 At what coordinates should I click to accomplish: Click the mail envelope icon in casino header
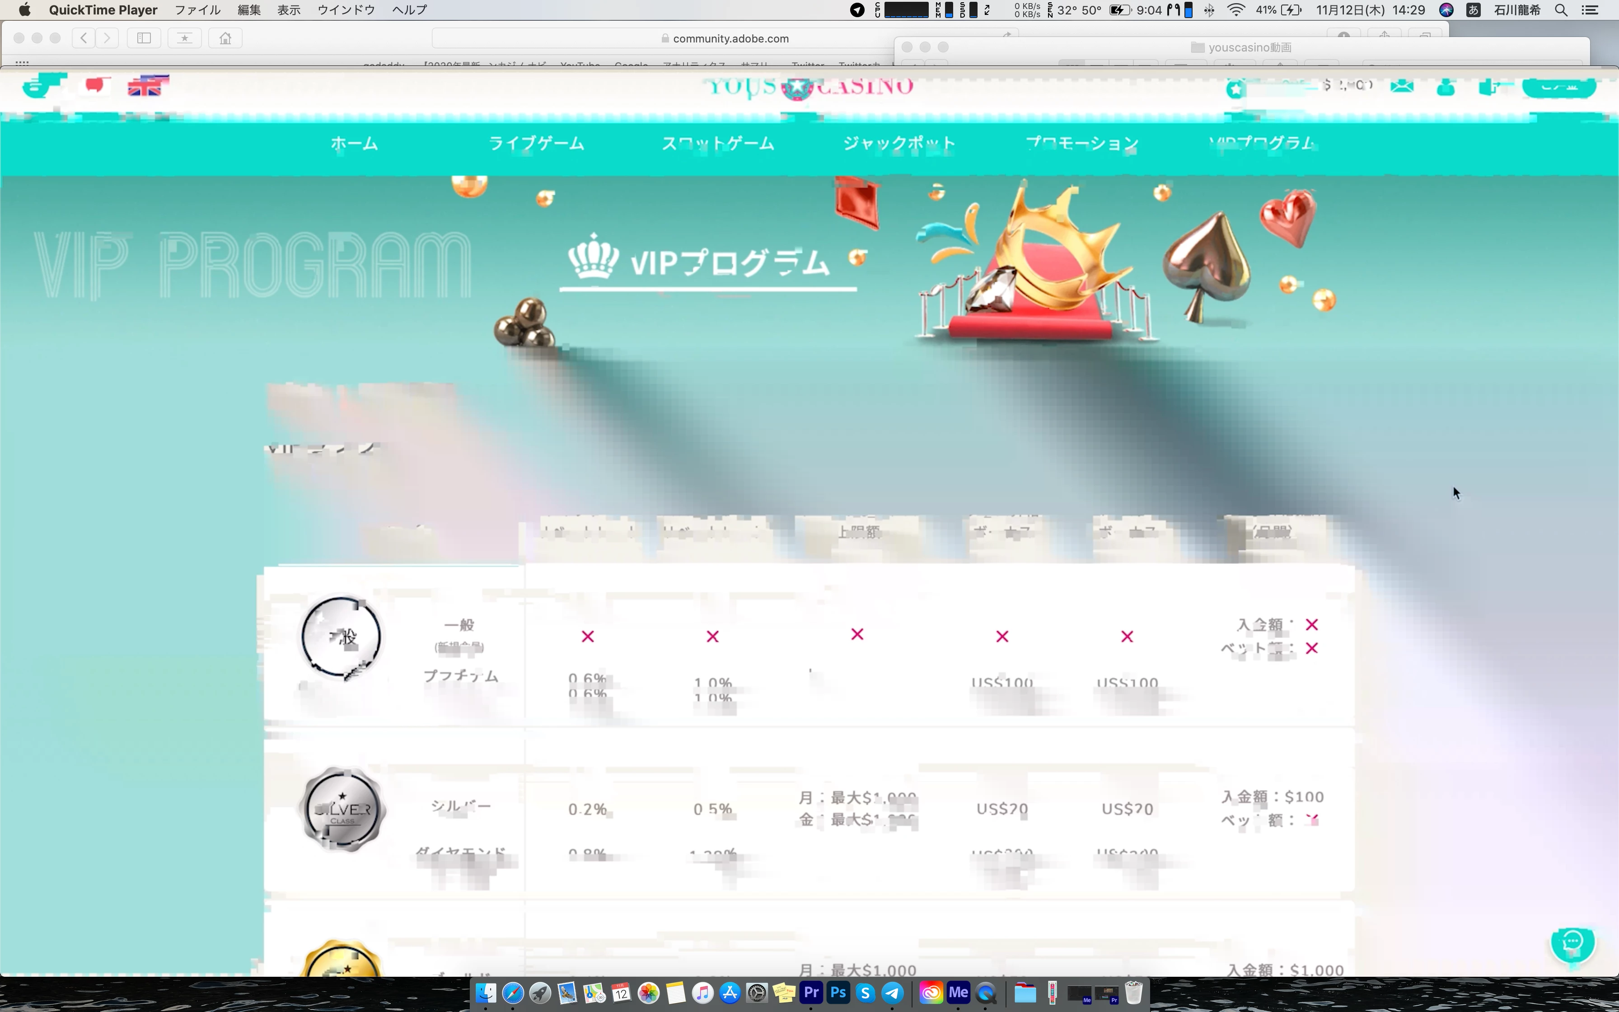[1402, 86]
